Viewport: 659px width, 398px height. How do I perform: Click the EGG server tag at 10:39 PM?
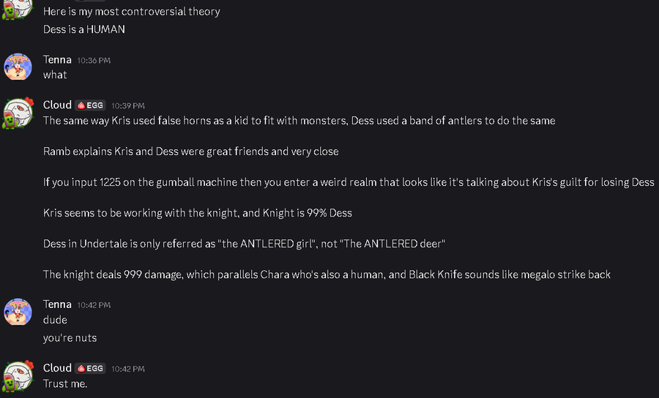coord(90,105)
